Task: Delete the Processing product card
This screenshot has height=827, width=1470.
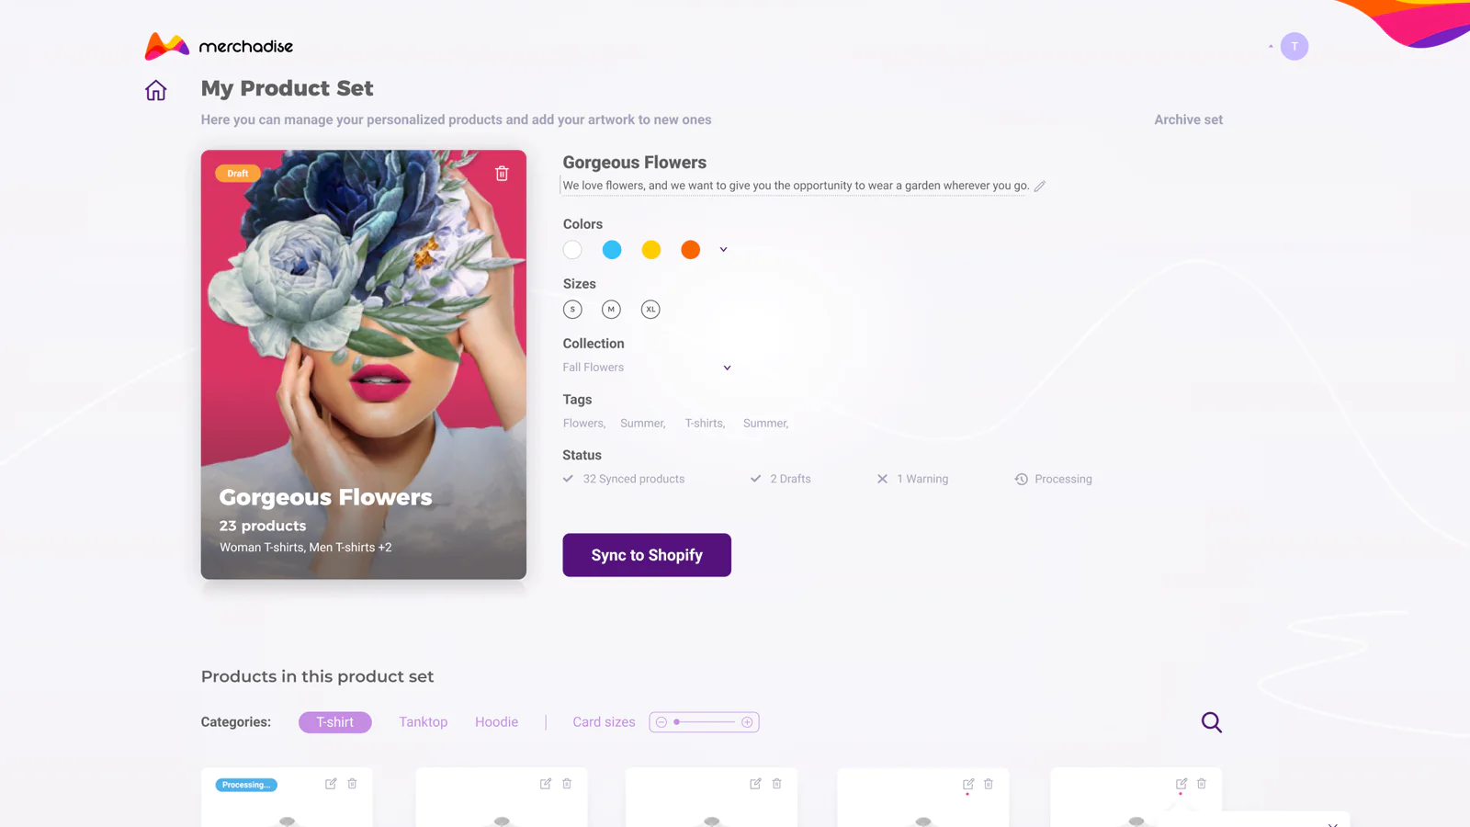Action: coord(352,784)
